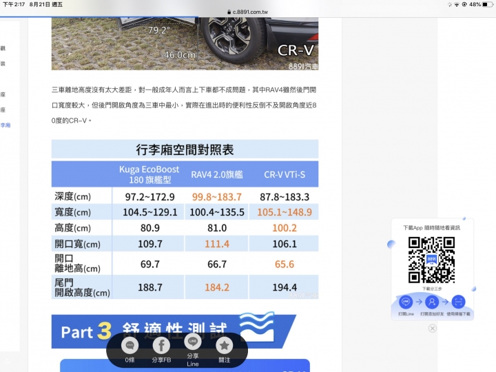496x372 pixels.
Task: Tap the 尾門開啟高度(cm) row label
Action: (82, 287)
